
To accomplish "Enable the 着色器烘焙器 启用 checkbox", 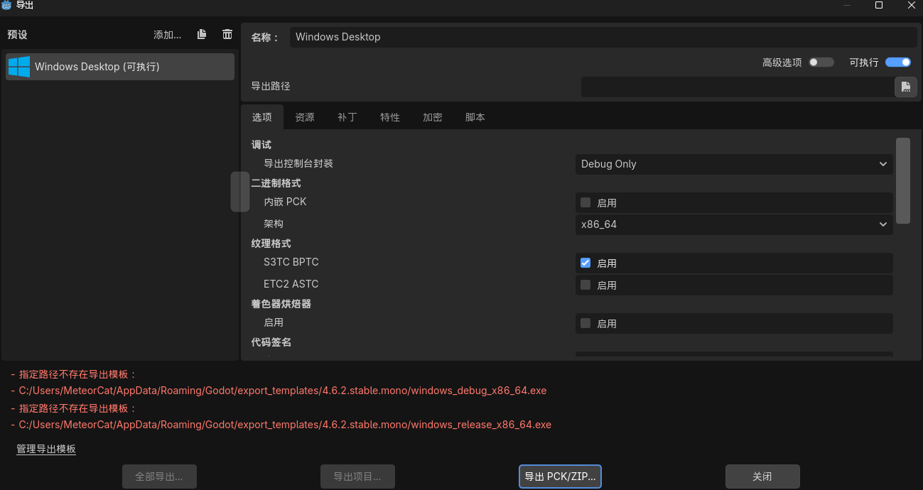I will pyautogui.click(x=585, y=323).
